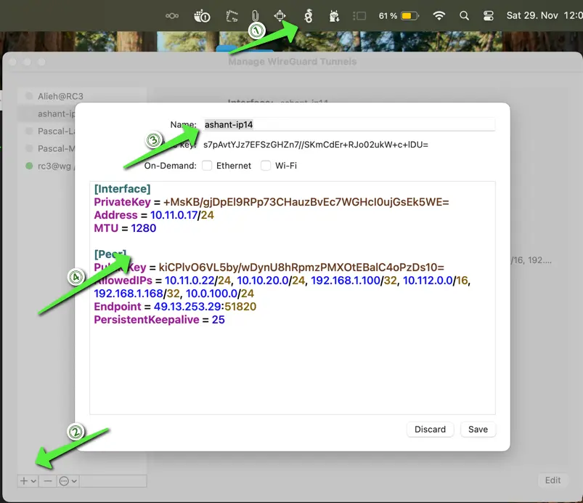Image resolution: width=583 pixels, height=503 pixels.
Task: Click into the tunnel Name field
Action: tap(348, 124)
